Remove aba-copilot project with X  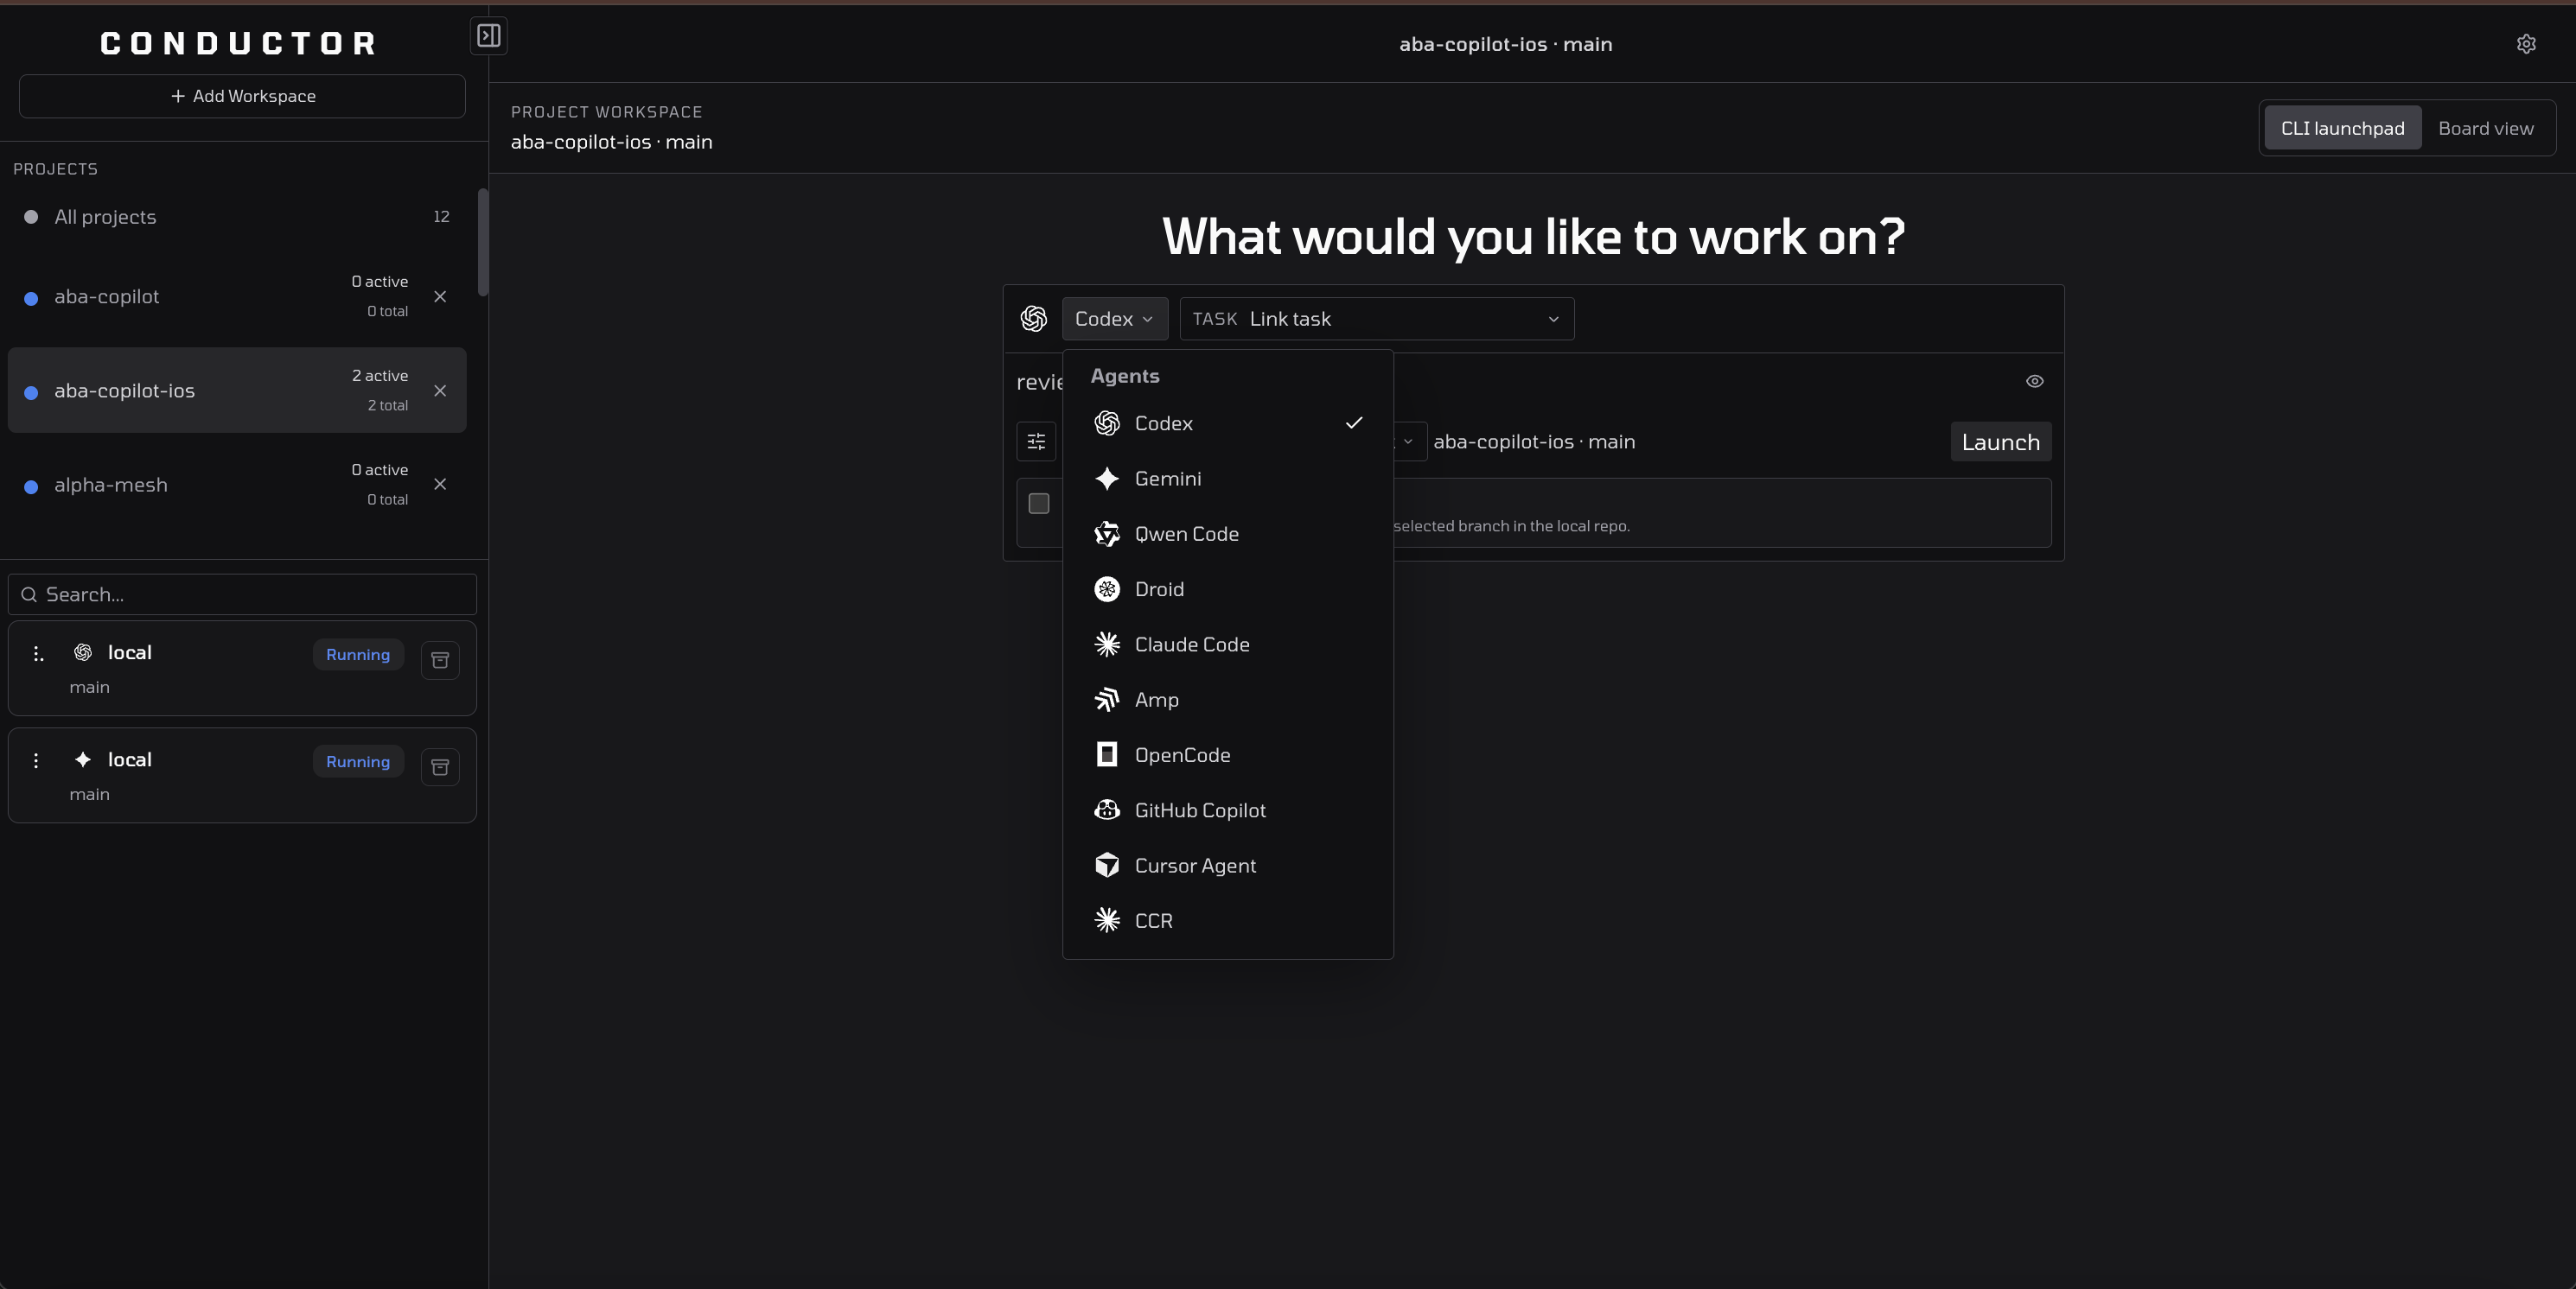440,297
